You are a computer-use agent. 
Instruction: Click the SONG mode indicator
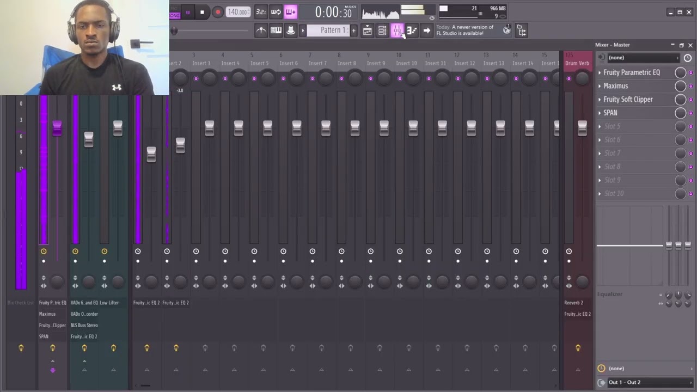tap(174, 15)
